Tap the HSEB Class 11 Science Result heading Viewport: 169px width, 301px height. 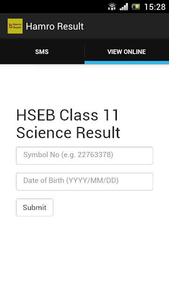point(68,124)
